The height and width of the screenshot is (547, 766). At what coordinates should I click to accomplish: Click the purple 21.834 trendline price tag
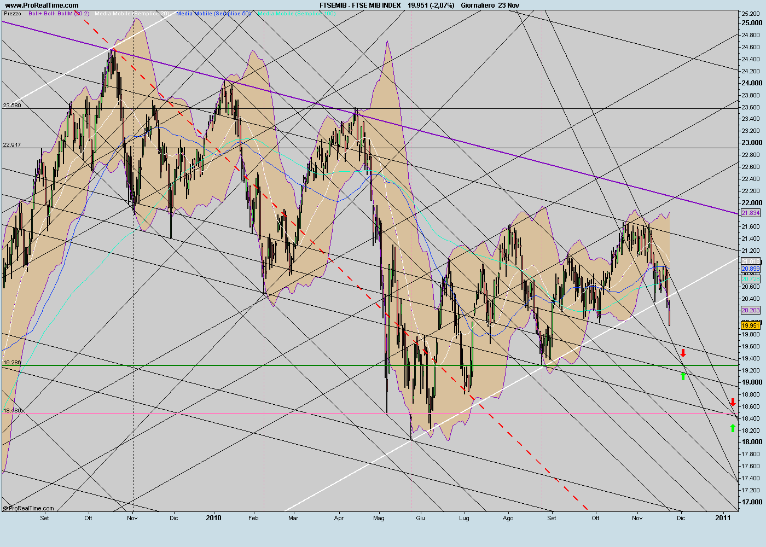(x=751, y=213)
